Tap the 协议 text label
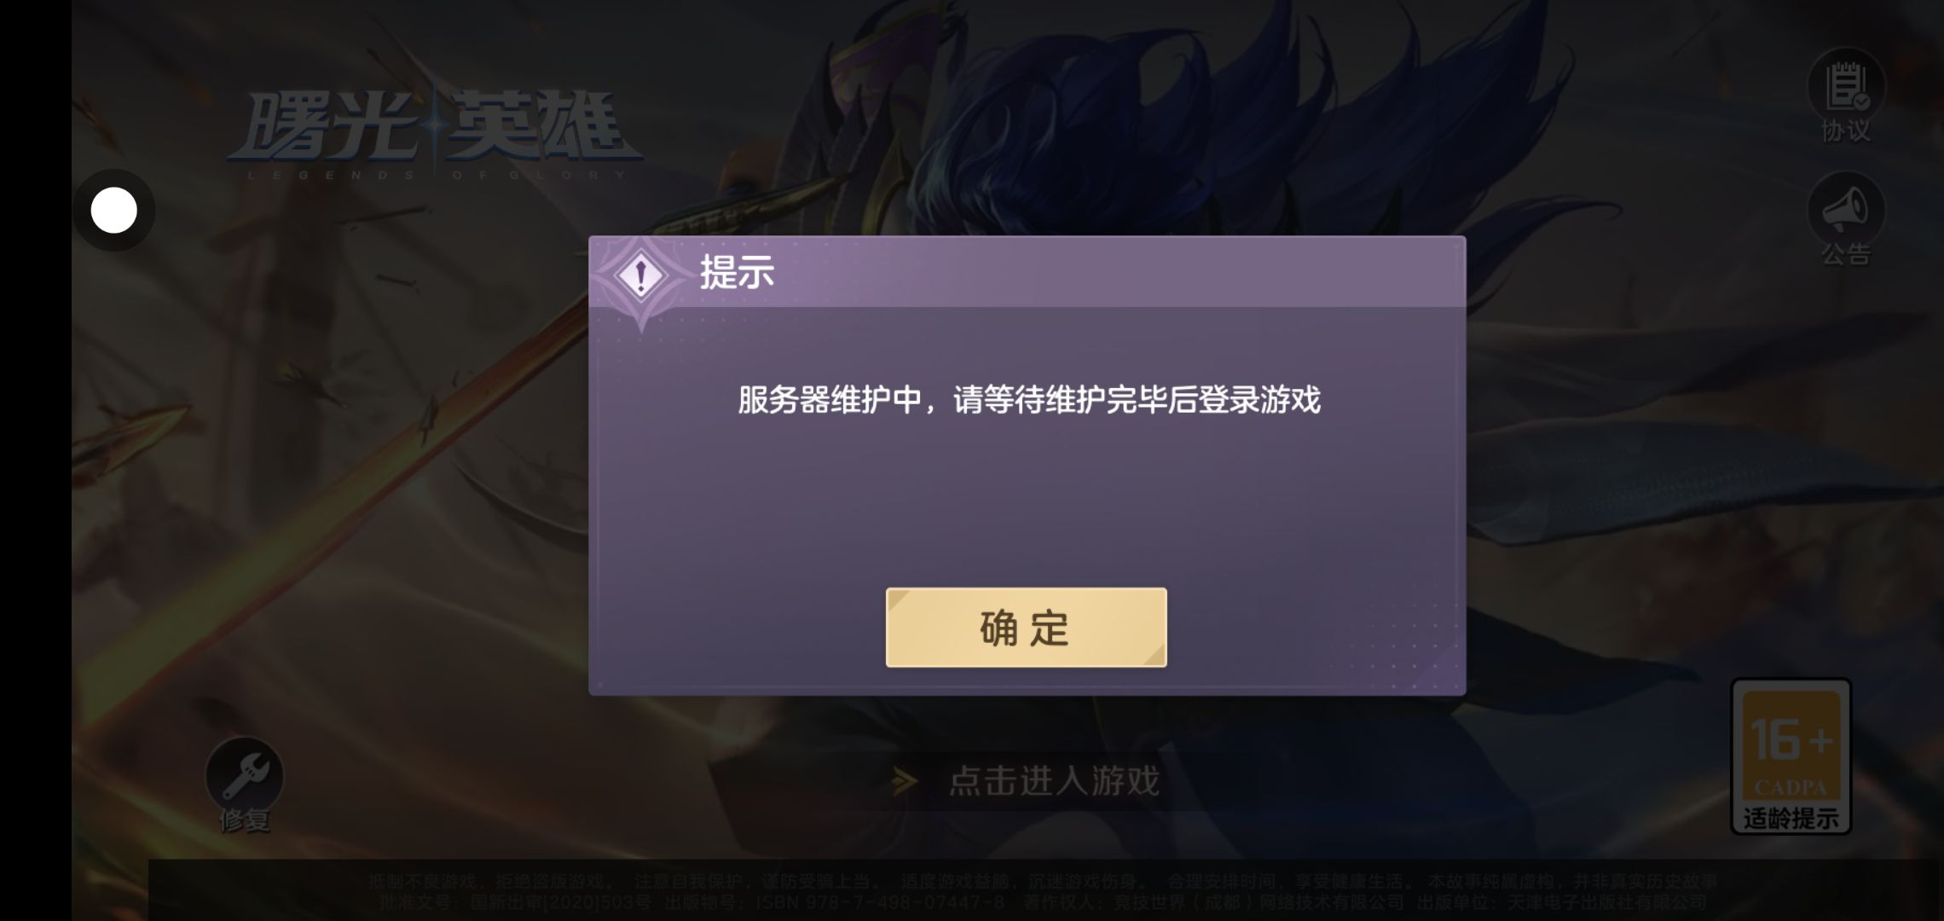This screenshot has height=921, width=1944. pyautogui.click(x=1846, y=131)
